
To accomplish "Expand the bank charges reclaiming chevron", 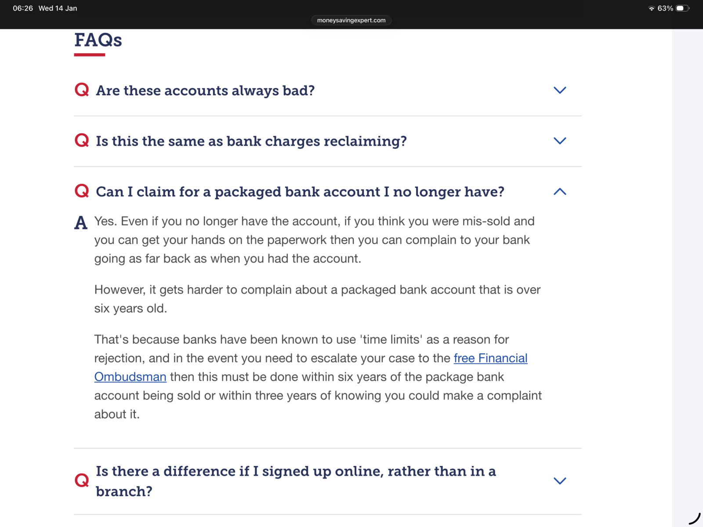I will [x=560, y=141].
